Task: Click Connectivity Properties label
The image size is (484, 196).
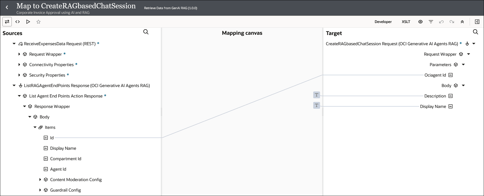Action: [x=52, y=65]
